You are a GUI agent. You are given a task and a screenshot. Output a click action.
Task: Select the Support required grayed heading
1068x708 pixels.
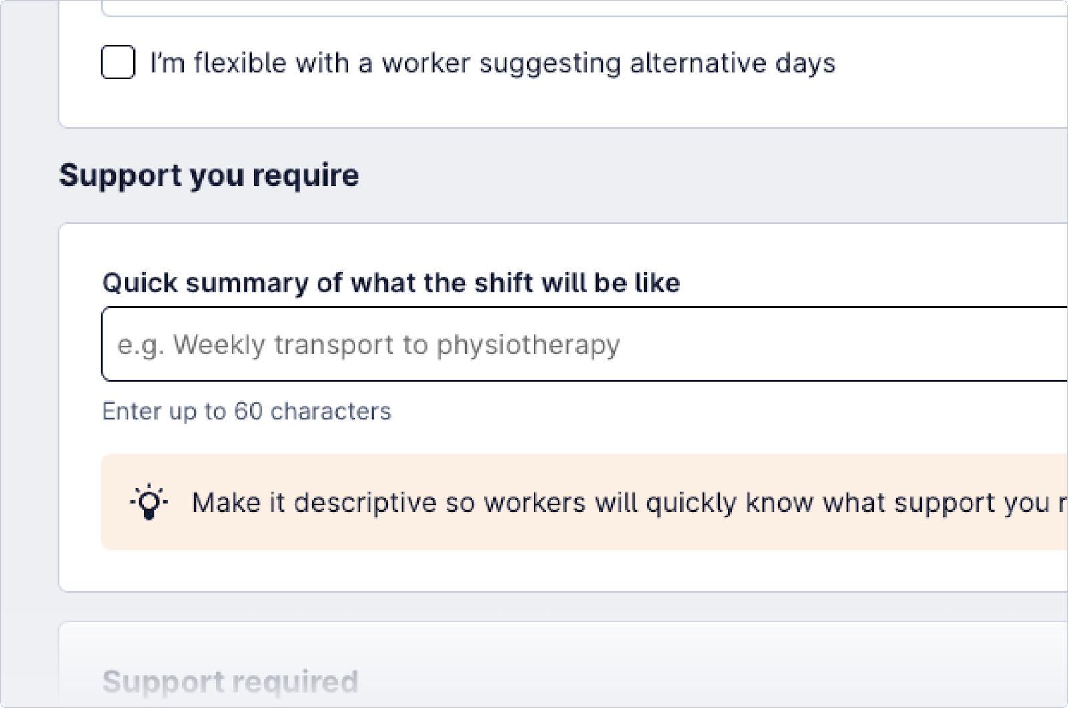230,681
